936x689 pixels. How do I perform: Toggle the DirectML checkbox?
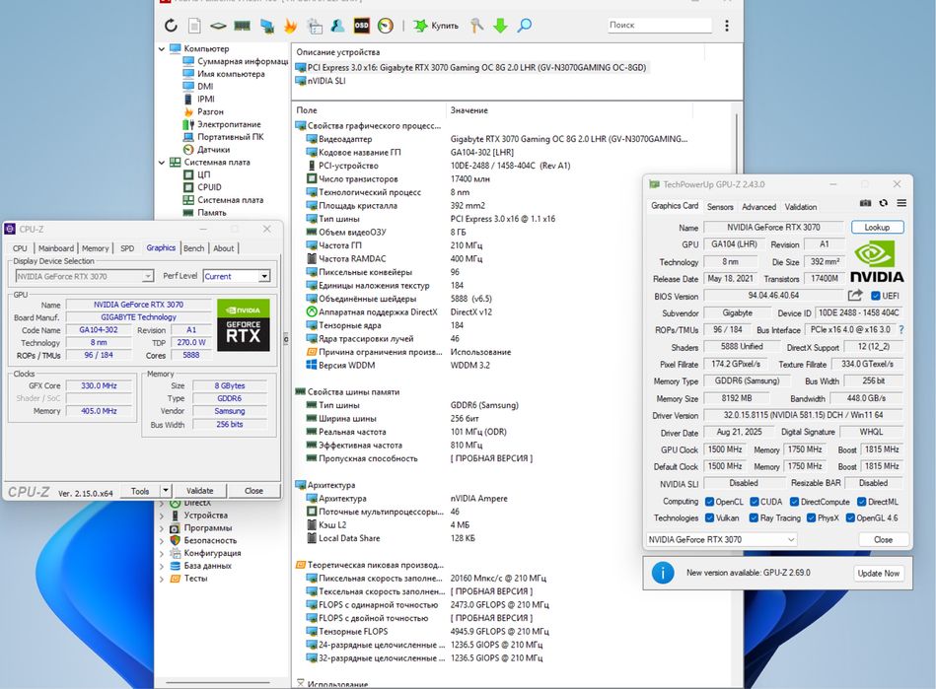pos(861,502)
